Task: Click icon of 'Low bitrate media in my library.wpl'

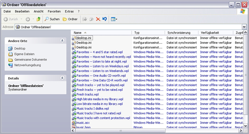Action: 74,104
